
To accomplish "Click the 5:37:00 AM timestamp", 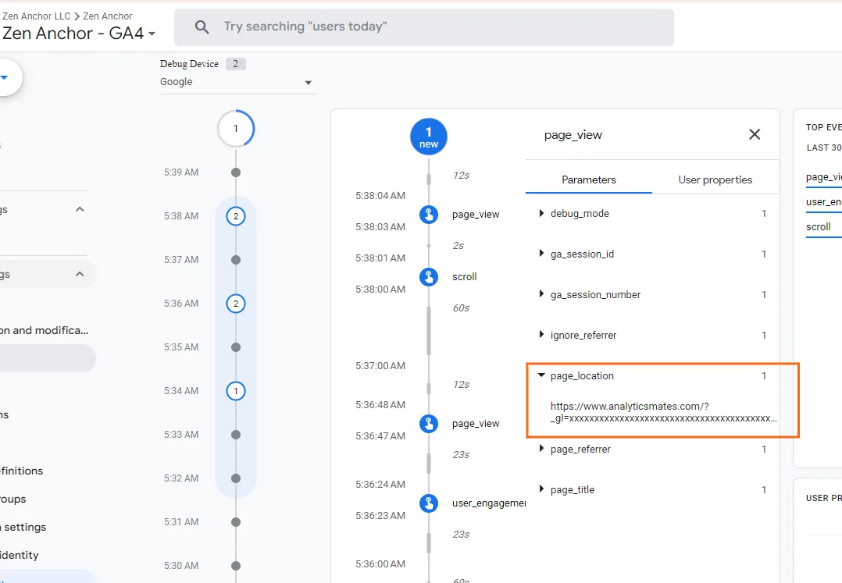I will pyautogui.click(x=380, y=366).
